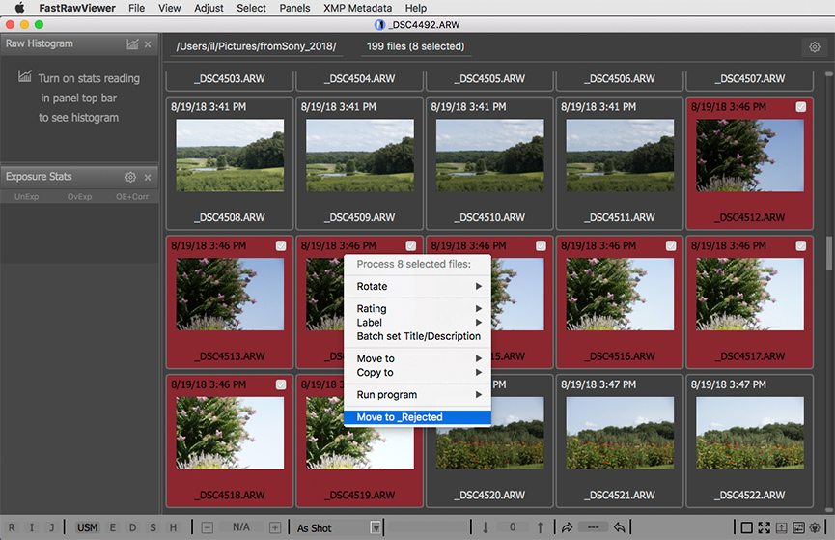Expand the Move to submenu
Screen dimensions: 835x540
click(417, 358)
